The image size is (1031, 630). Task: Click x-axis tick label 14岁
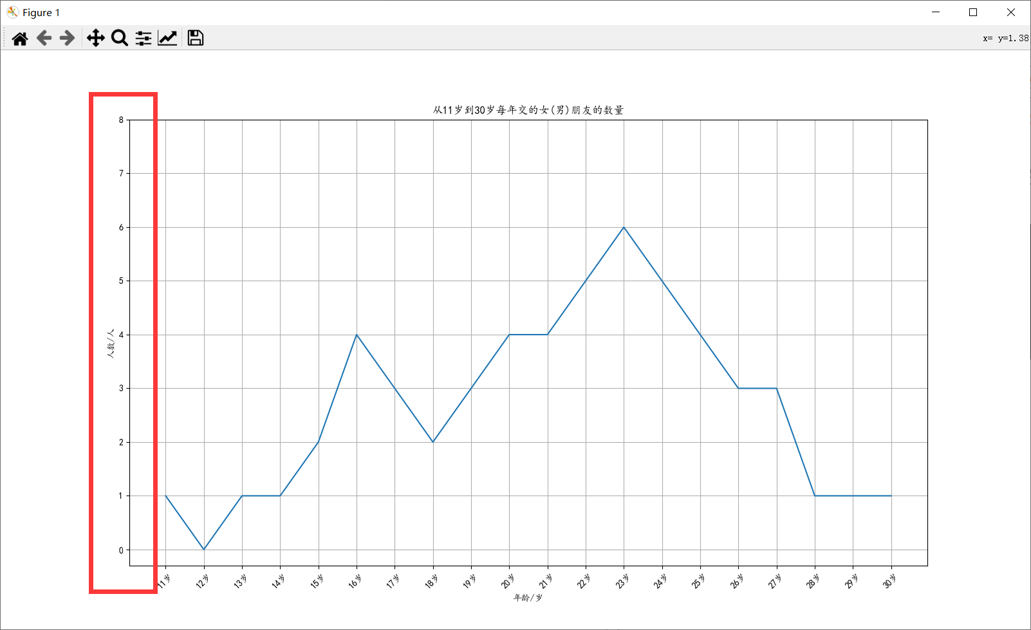(278, 581)
